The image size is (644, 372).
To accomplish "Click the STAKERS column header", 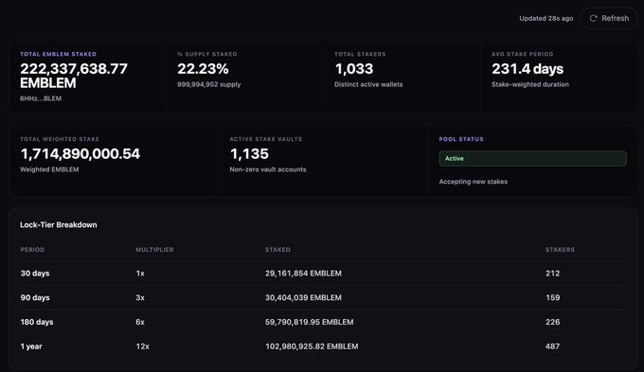I will pyautogui.click(x=560, y=250).
